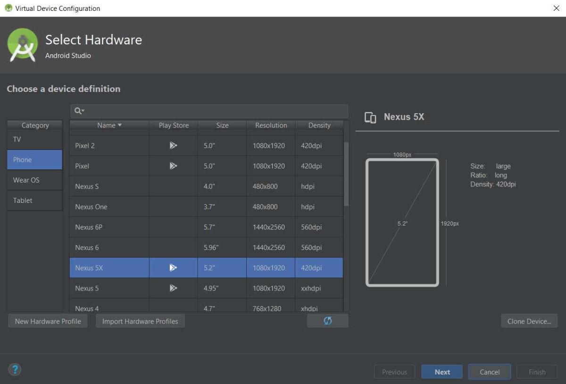This screenshot has height=384, width=566.
Task: Sort by the Density column header
Action: 319,125
